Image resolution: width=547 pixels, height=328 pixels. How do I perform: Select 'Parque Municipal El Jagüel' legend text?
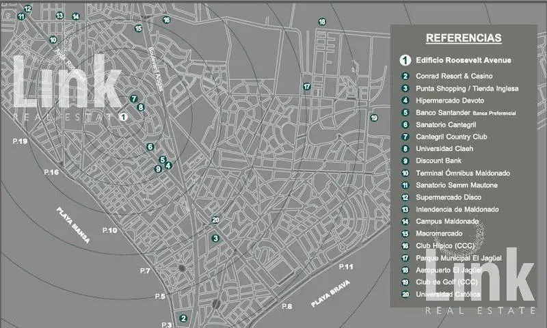[459, 258]
